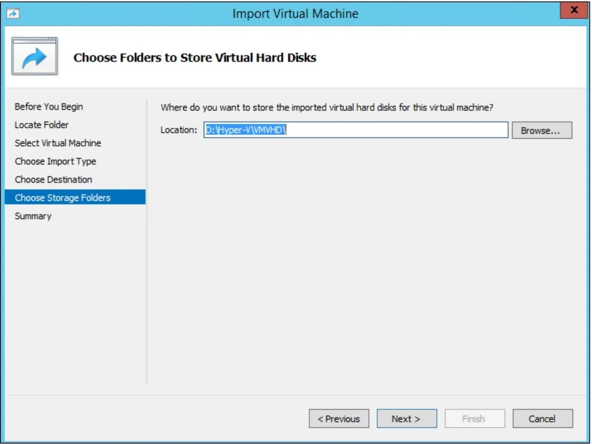
Task: Open the Select Virtual Machine step
Action: (57, 143)
